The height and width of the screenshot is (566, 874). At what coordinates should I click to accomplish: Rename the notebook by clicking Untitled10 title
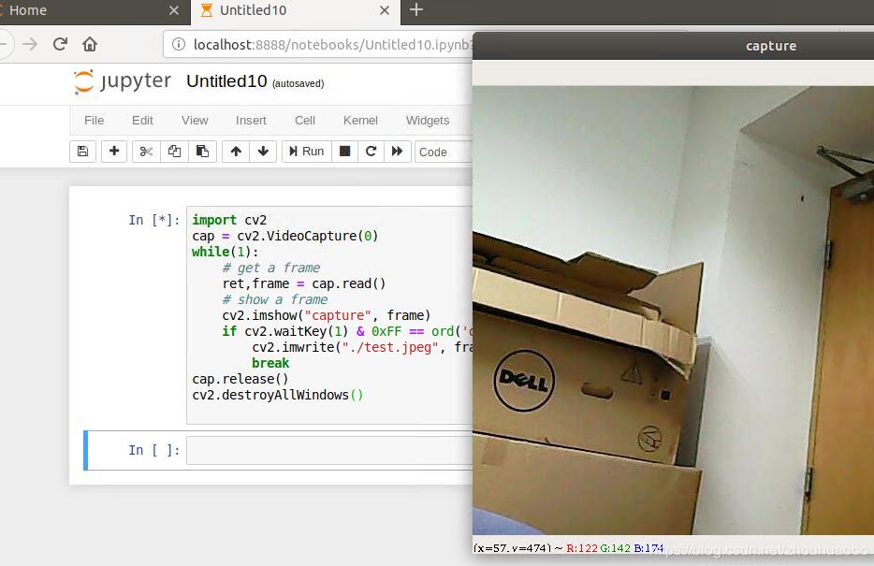(226, 80)
